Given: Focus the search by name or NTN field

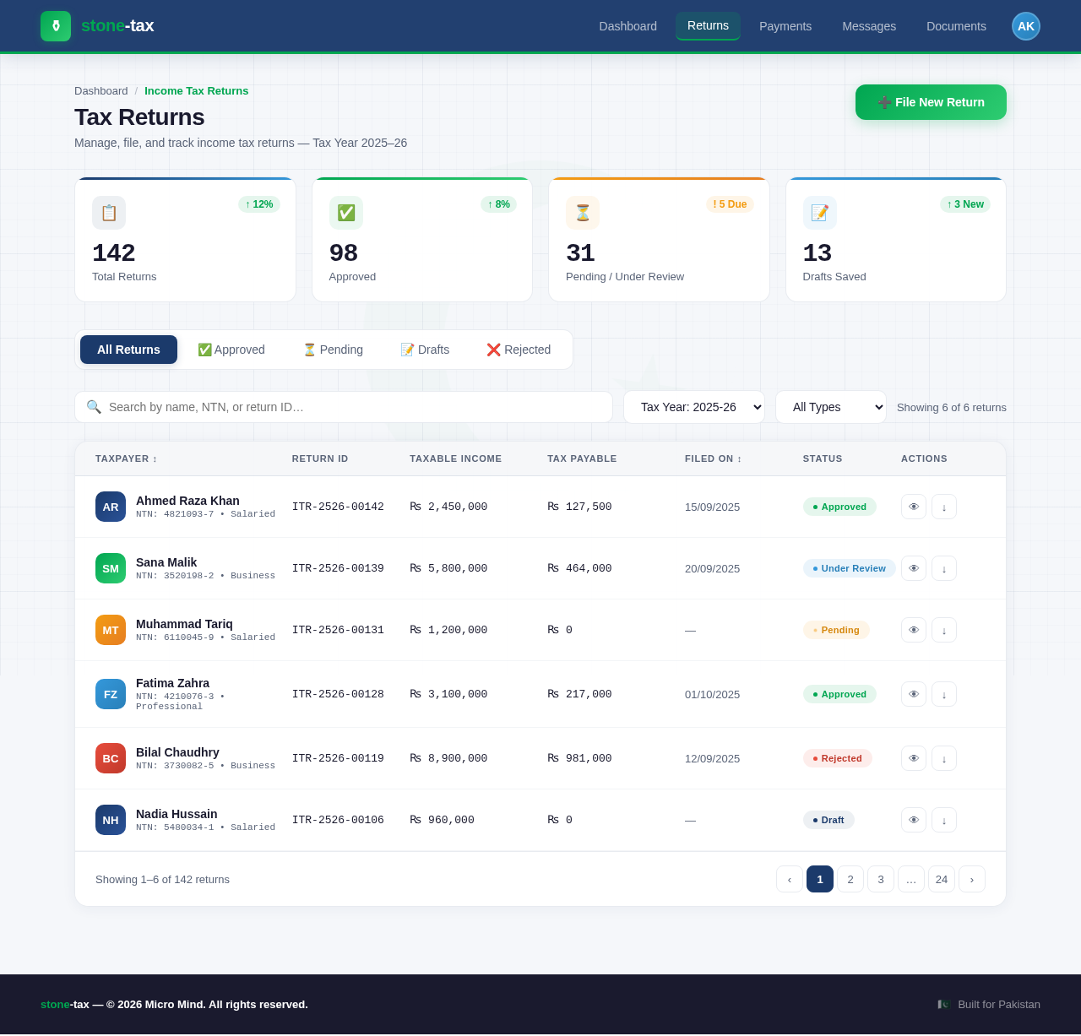Looking at the screenshot, I should pos(355,407).
